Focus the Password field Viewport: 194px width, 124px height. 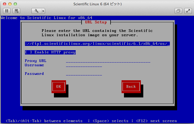point(84,74)
